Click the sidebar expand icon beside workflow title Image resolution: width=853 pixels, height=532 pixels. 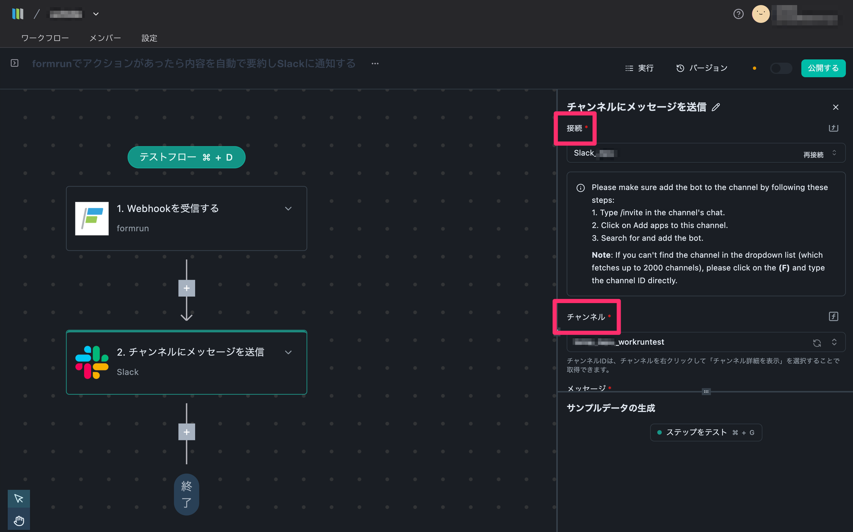click(x=15, y=63)
